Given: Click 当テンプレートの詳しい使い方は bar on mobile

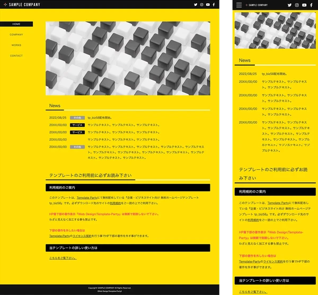Looking at the screenshot, I should tap(275, 280).
